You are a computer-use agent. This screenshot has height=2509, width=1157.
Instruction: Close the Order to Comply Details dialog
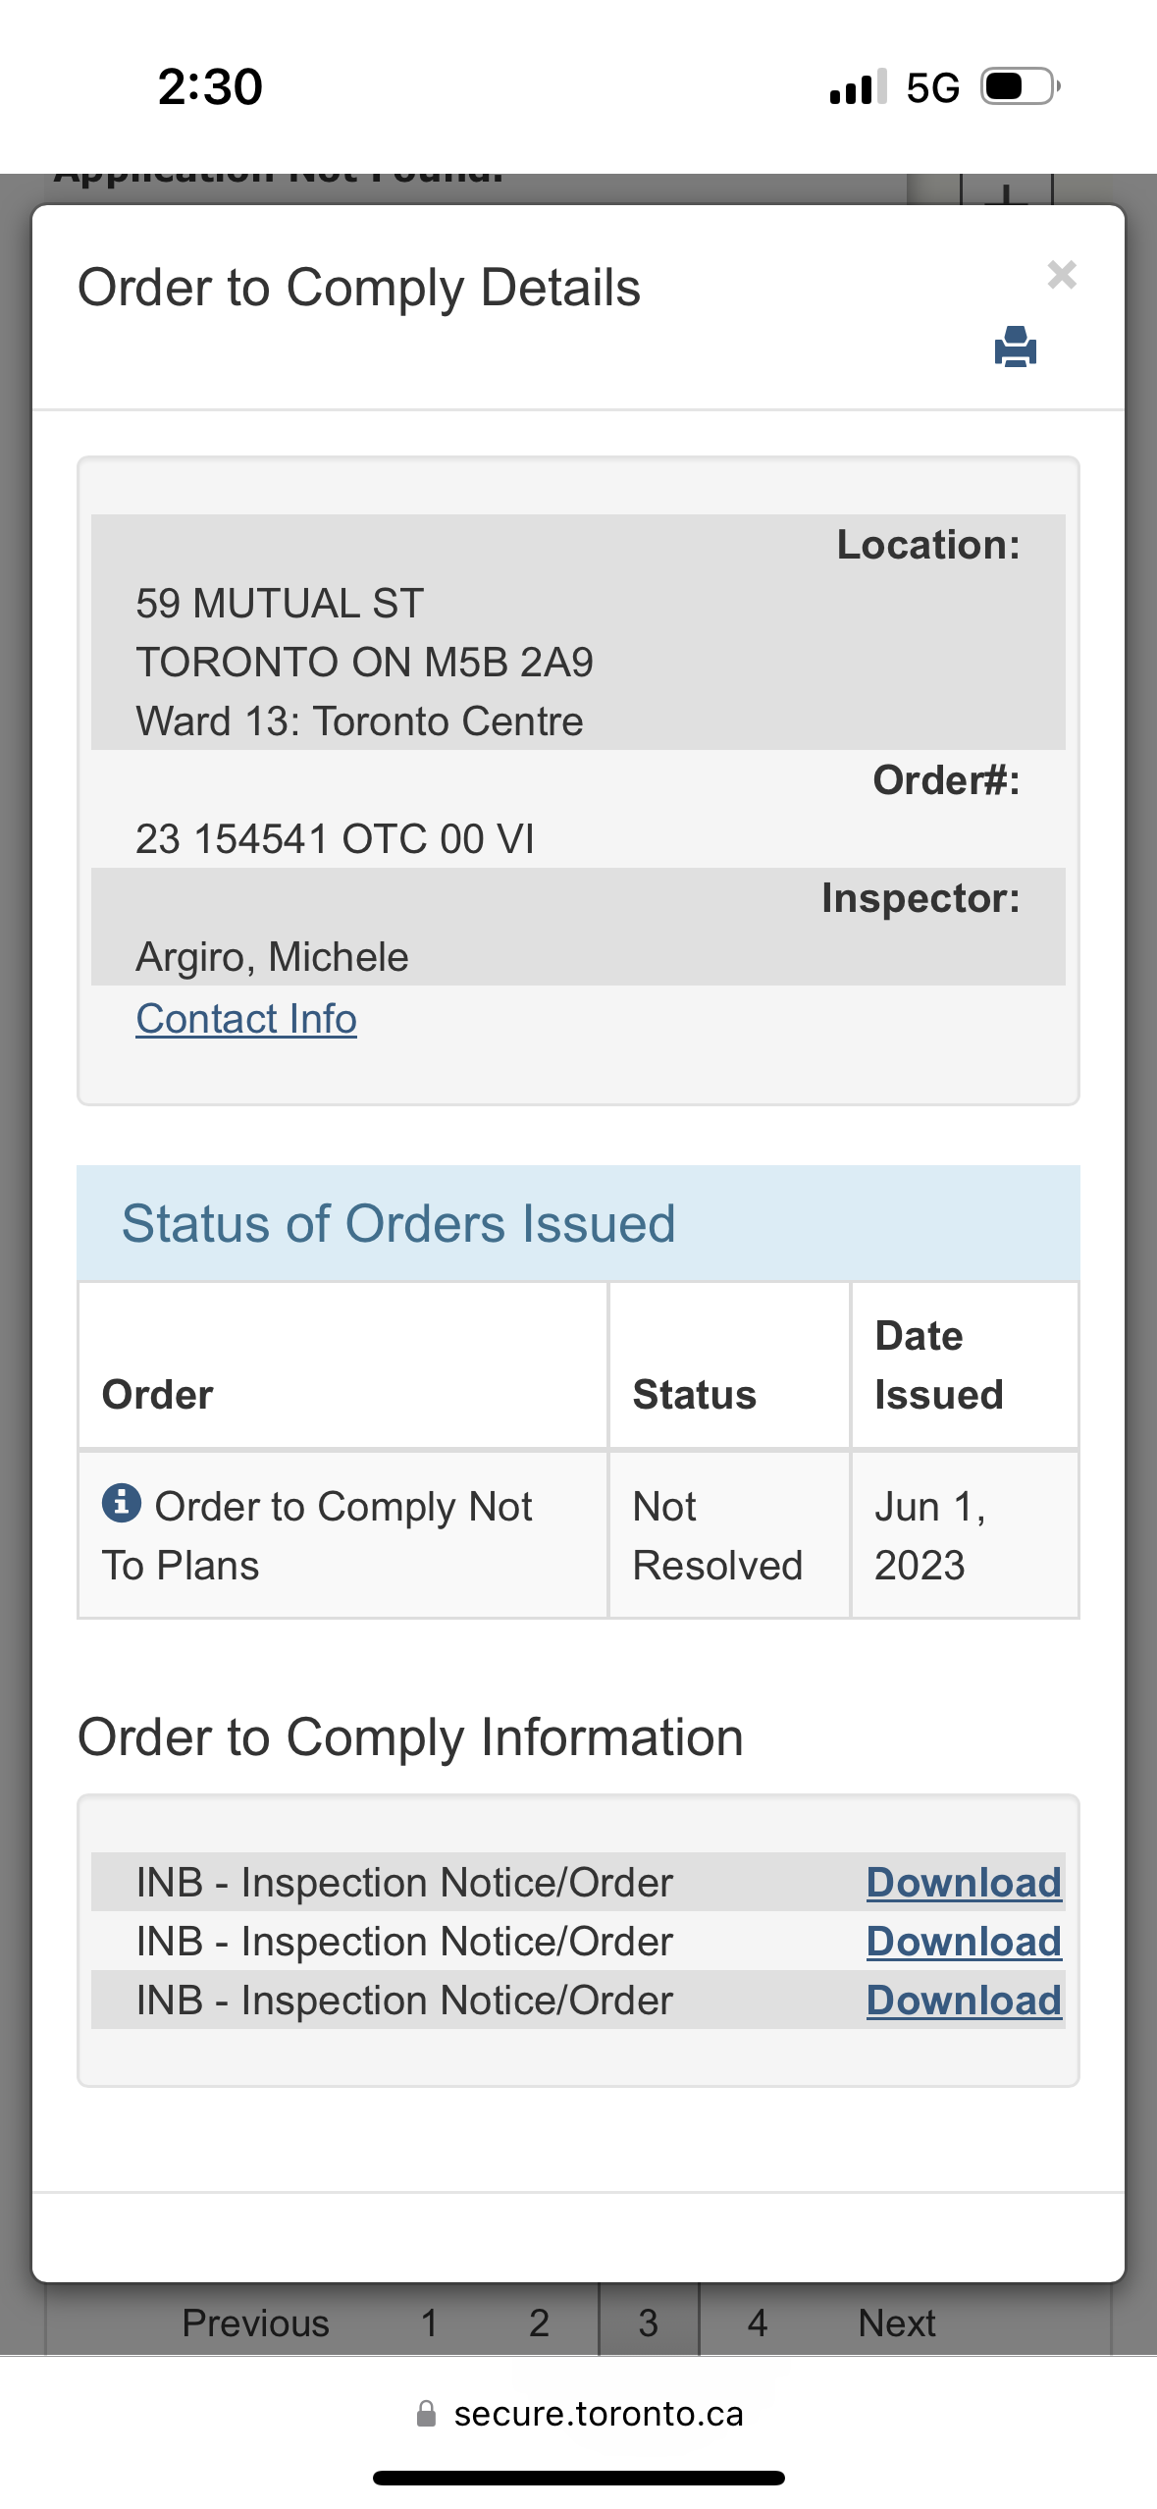(1062, 274)
